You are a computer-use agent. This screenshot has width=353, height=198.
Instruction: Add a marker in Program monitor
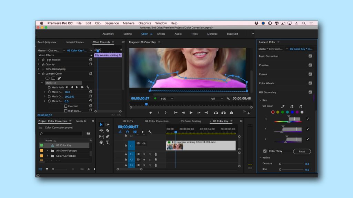150,113
